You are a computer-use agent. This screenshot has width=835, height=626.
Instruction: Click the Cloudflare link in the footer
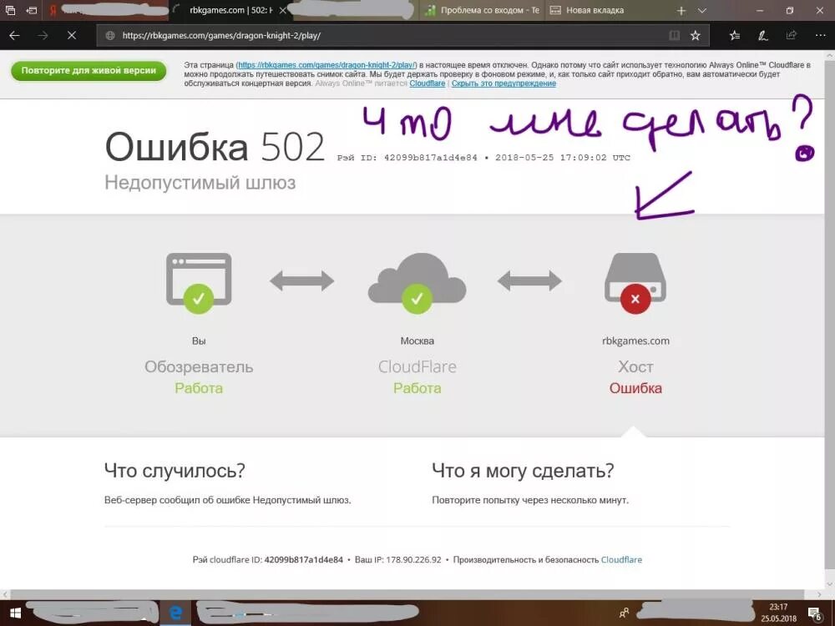tap(621, 559)
